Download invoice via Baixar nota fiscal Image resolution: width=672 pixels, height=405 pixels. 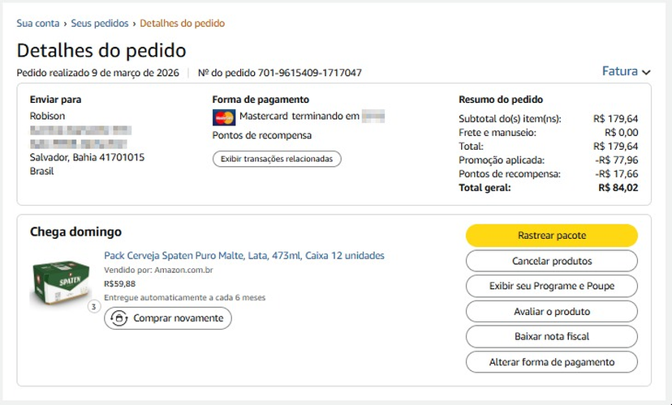coord(552,336)
